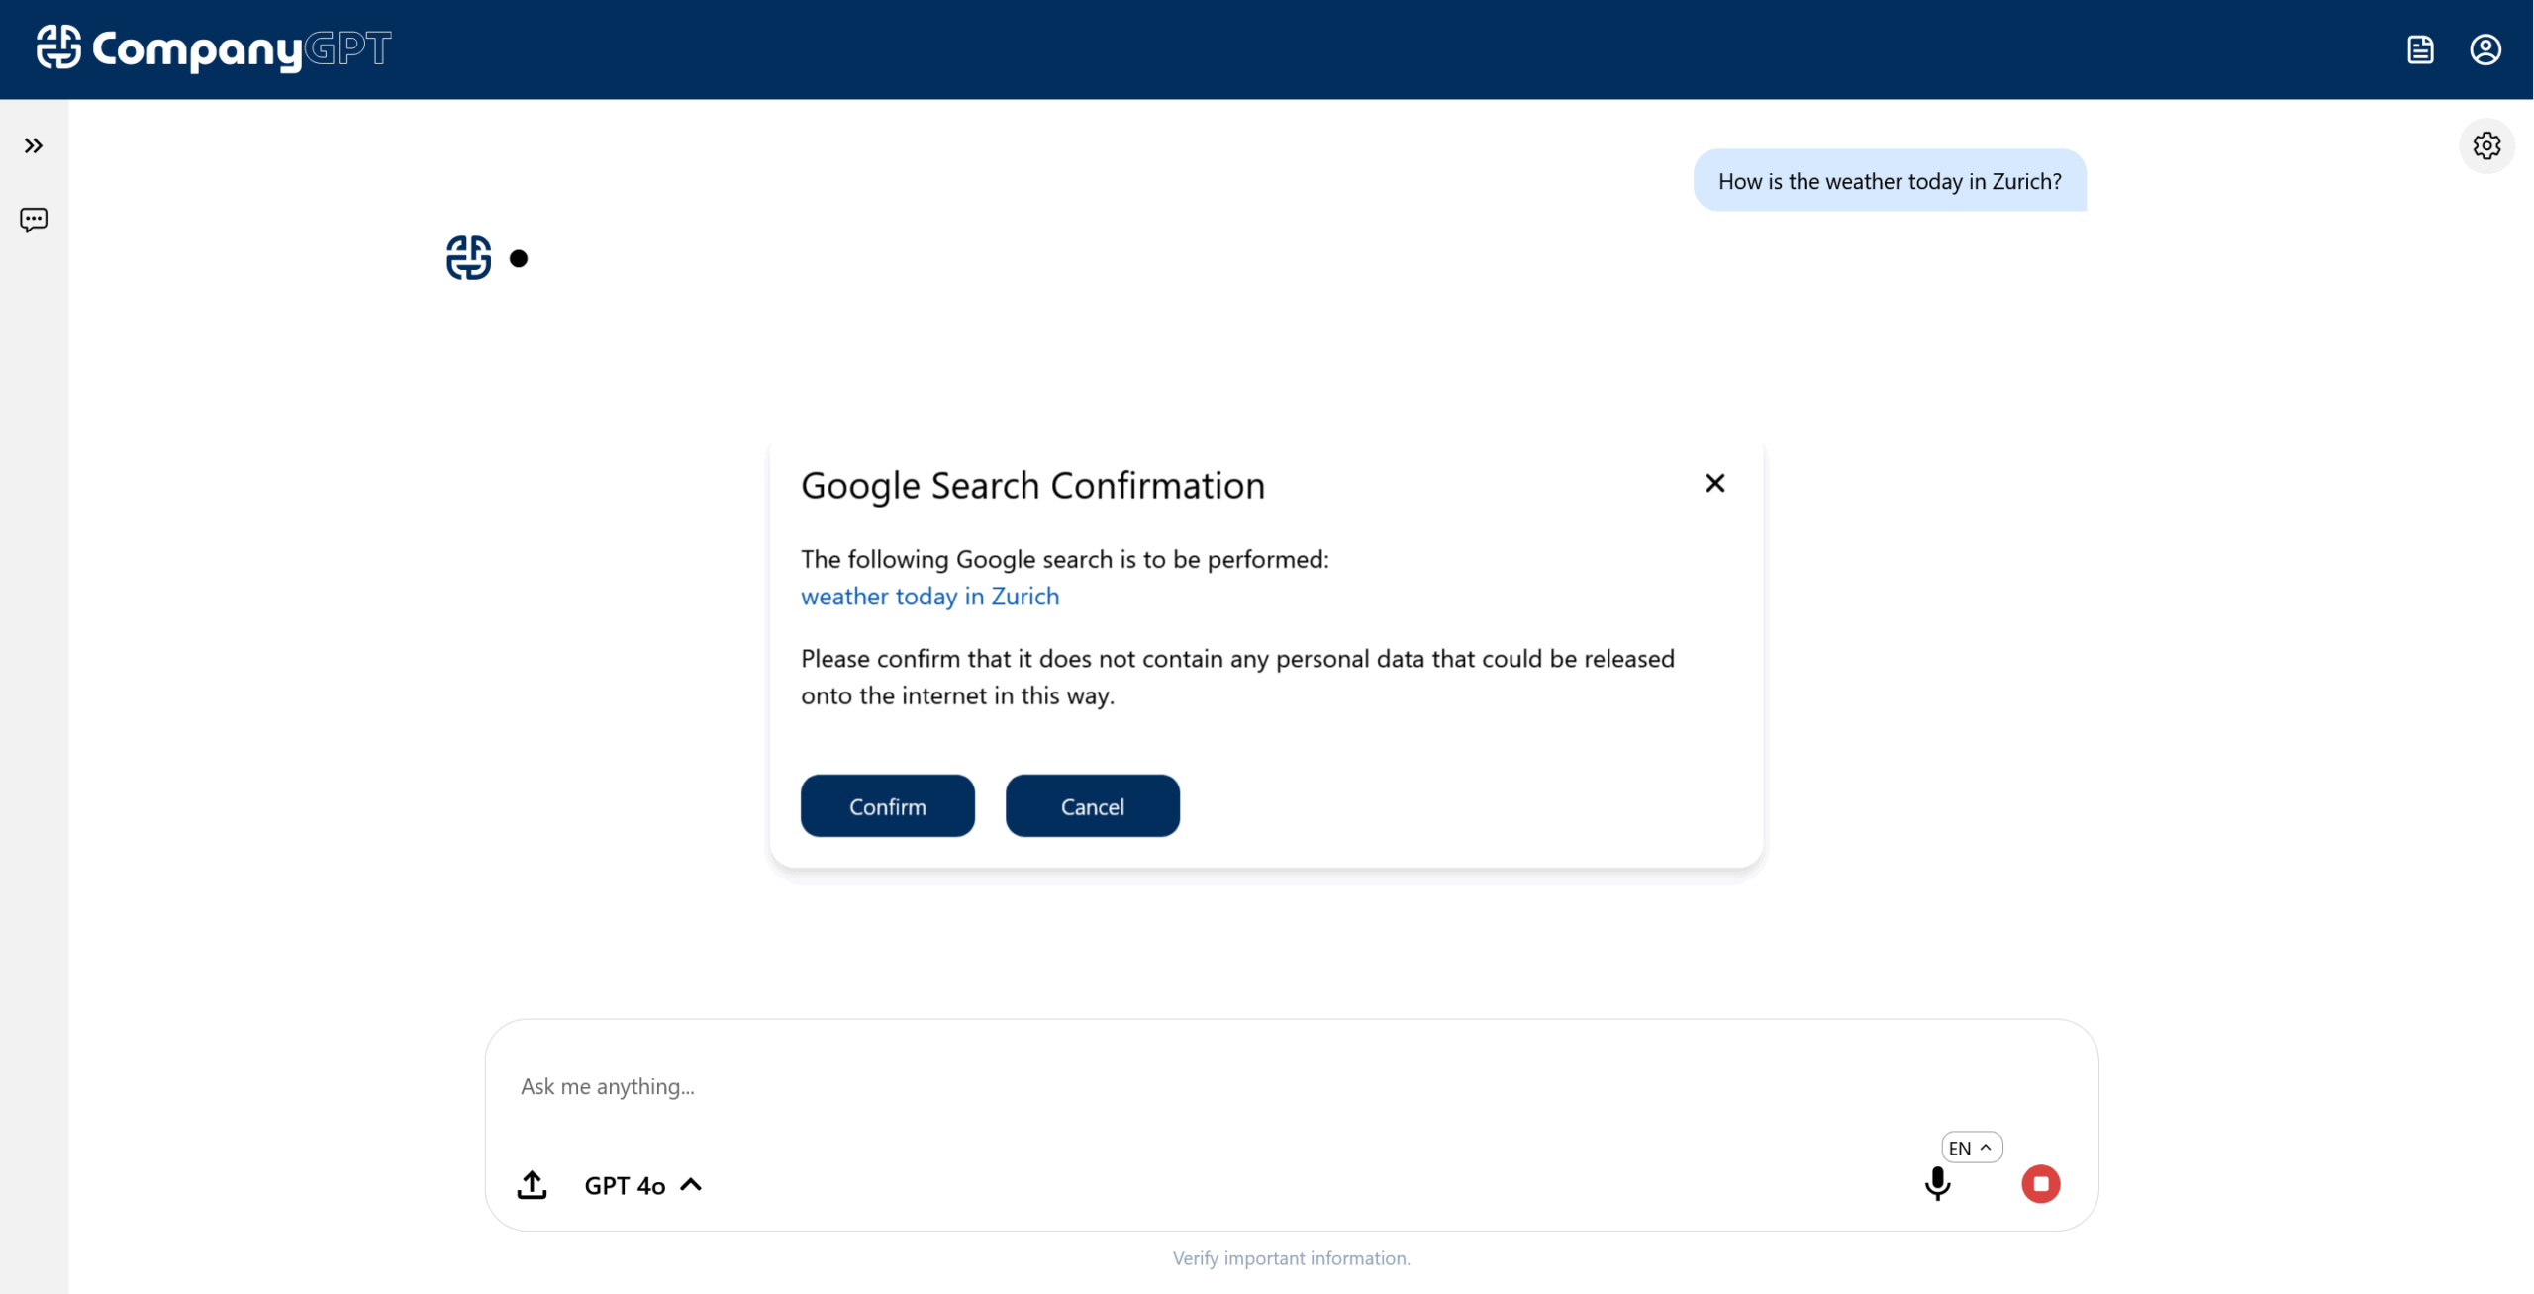This screenshot has height=1294, width=2534.
Task: Click the 'weather today in Zurich' link
Action: click(929, 597)
